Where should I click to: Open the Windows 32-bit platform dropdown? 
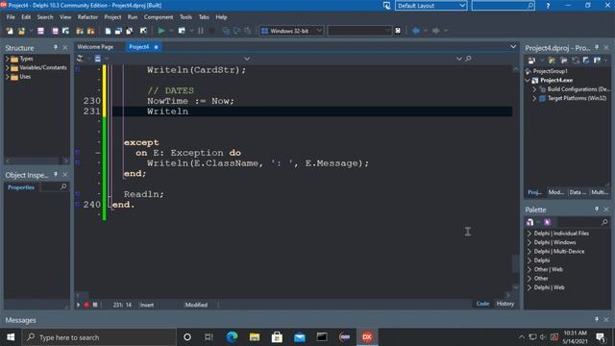tap(319, 31)
